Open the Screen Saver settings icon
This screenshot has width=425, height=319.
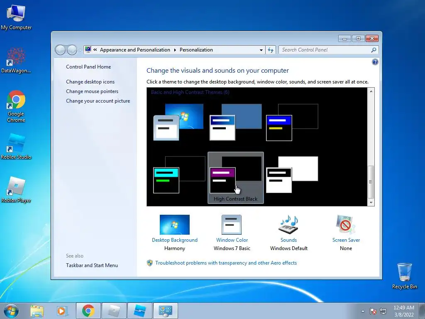pos(346,225)
